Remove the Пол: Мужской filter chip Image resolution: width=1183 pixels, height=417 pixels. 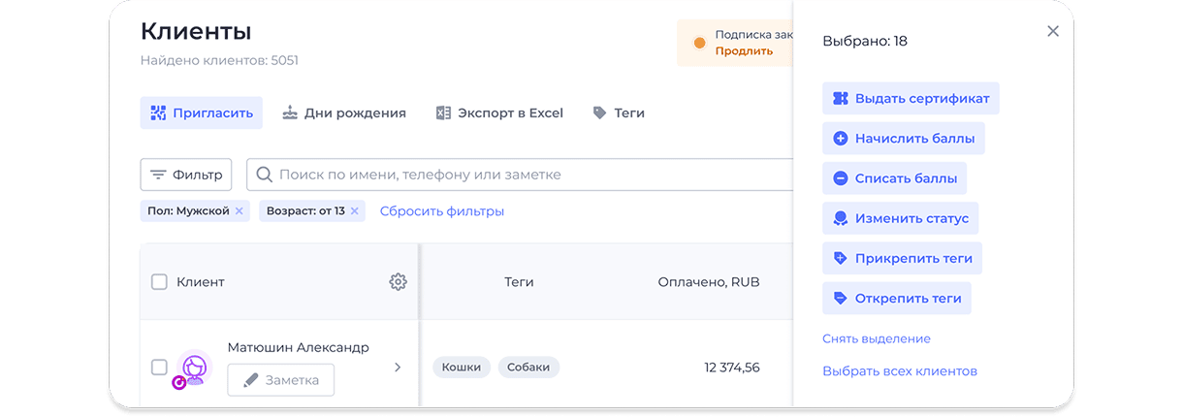(x=240, y=210)
